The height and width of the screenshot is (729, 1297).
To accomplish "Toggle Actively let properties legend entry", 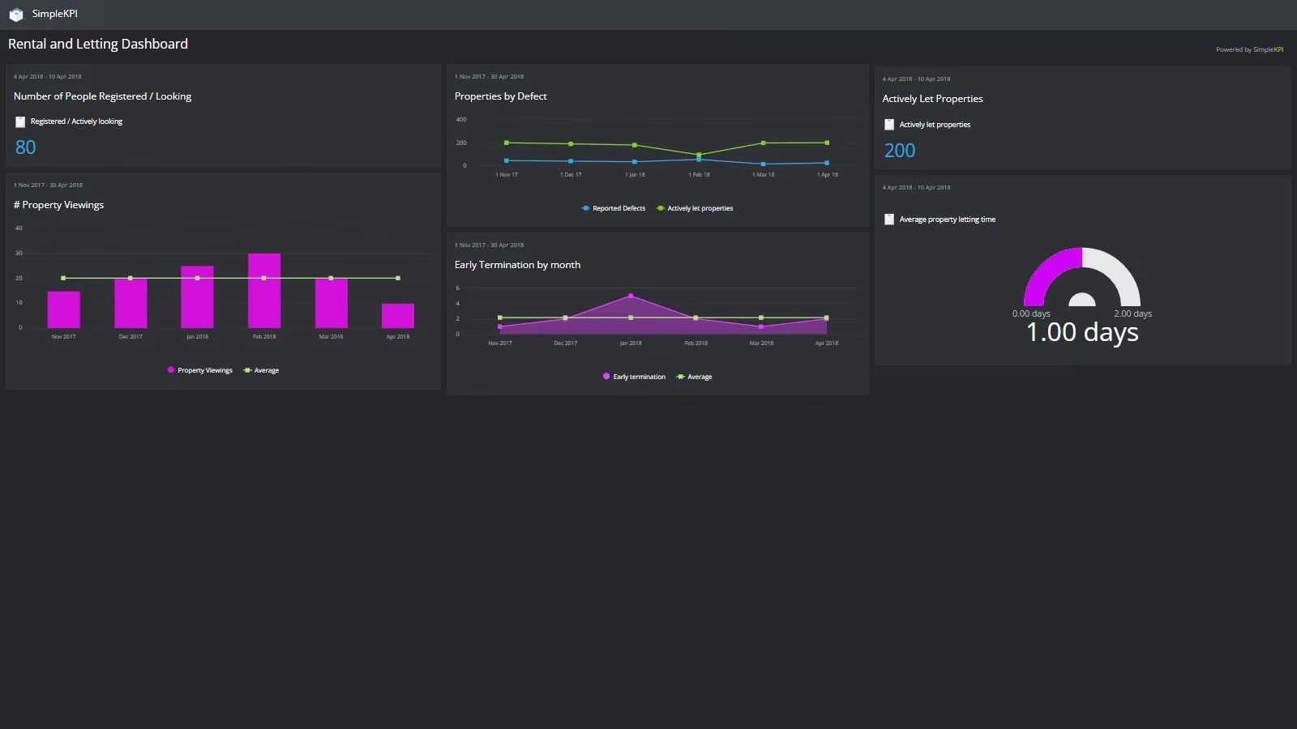I will (695, 208).
